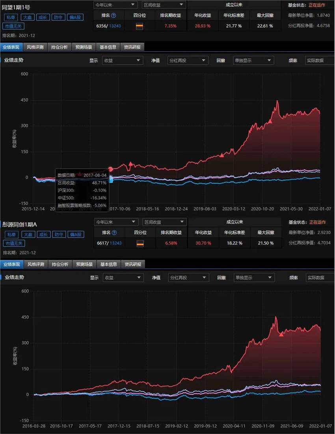The image size is (335, 434).
Task: Click the red triangle marker on the lower chart
Action: coord(281,334)
